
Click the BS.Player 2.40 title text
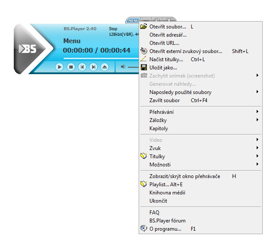tap(80, 29)
